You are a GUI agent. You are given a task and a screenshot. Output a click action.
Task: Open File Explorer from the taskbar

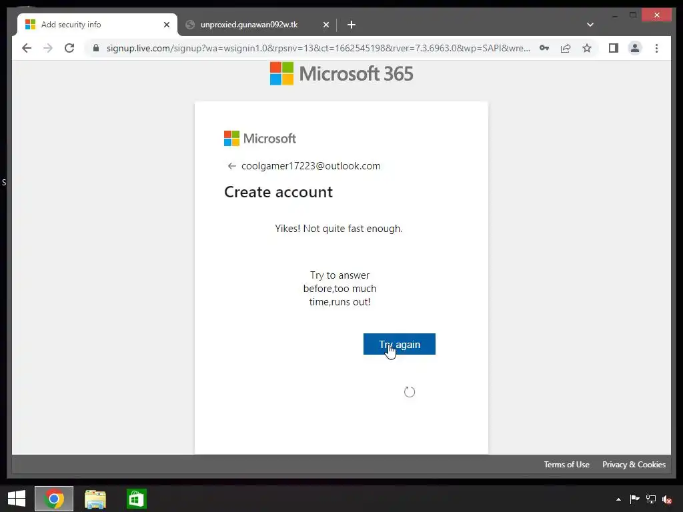95,499
